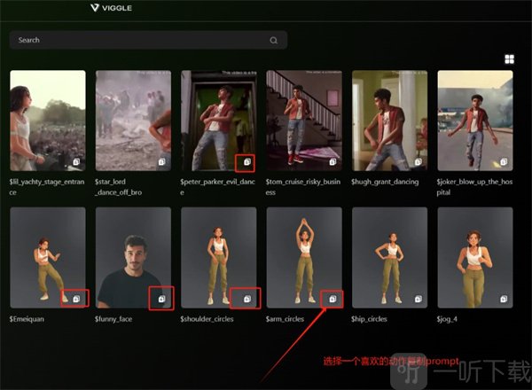This screenshot has height=390, width=532.
Task: Copy prompt for $shoulder_circles
Action: pyautogui.click(x=247, y=299)
